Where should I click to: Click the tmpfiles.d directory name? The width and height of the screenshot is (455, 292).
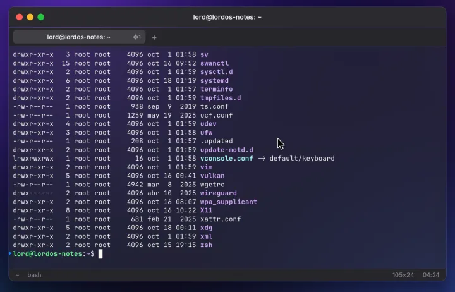pos(221,98)
